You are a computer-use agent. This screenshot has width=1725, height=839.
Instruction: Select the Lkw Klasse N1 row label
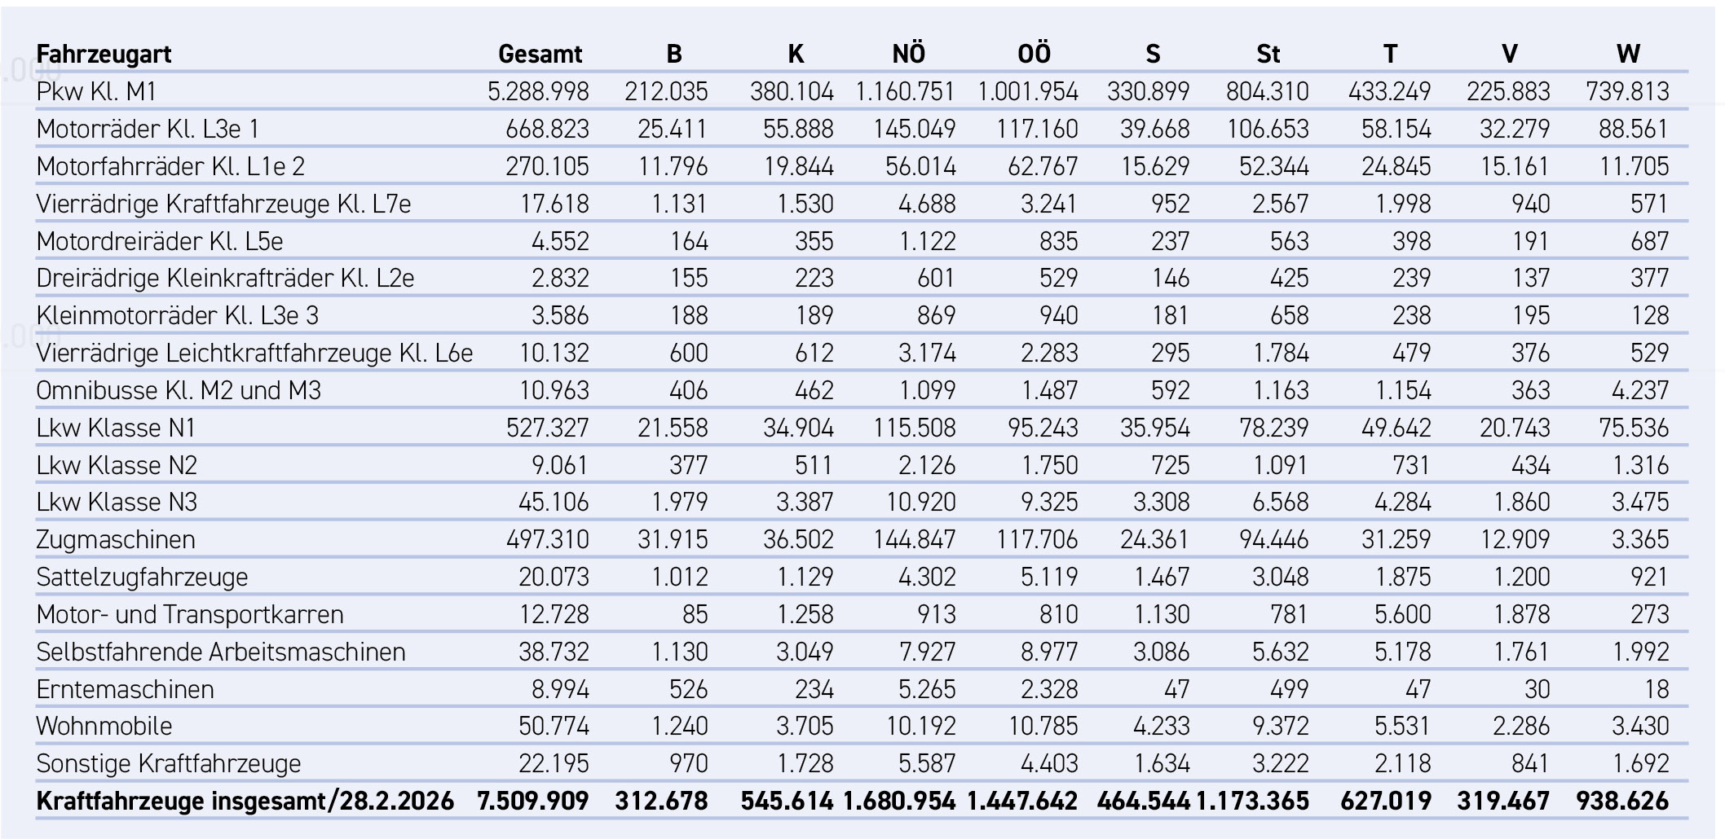[116, 428]
